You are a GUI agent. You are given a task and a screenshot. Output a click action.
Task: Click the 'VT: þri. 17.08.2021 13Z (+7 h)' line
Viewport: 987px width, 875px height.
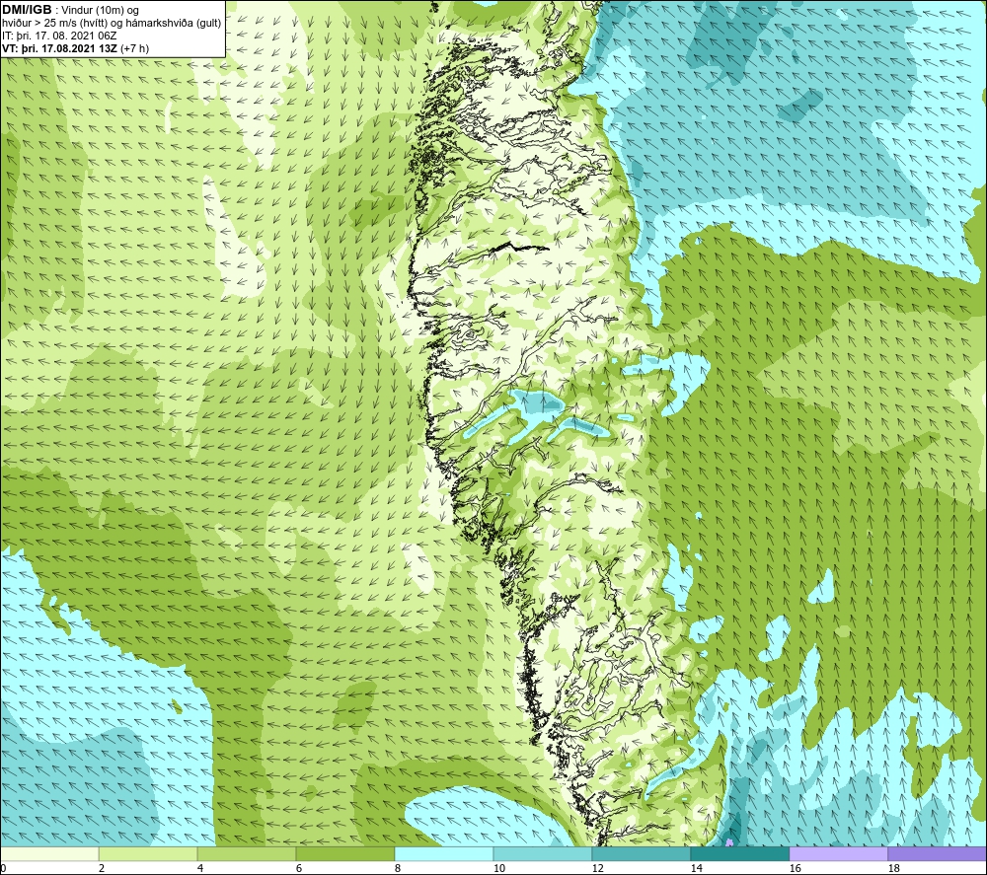coord(76,48)
